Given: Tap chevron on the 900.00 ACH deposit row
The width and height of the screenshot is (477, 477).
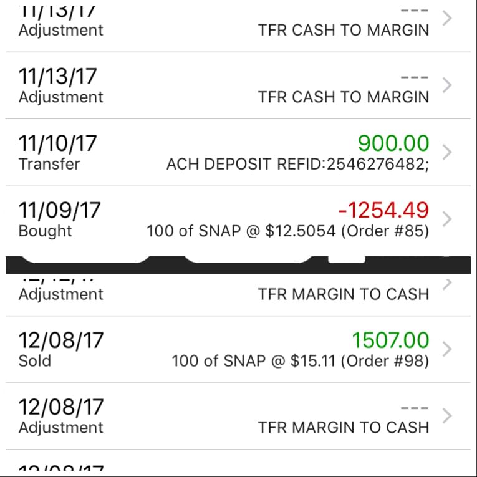Looking at the screenshot, I should click(446, 152).
